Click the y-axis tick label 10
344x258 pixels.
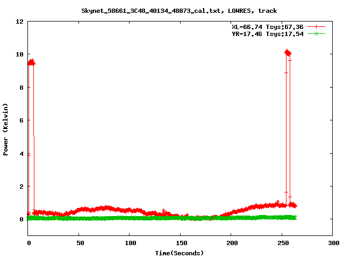(x=19, y=54)
